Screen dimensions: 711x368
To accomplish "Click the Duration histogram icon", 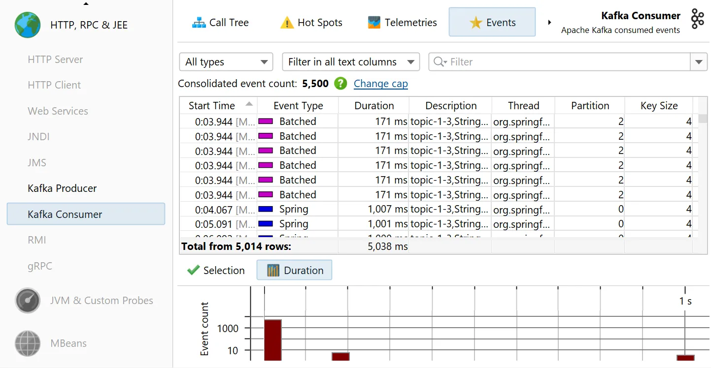I will (x=273, y=270).
